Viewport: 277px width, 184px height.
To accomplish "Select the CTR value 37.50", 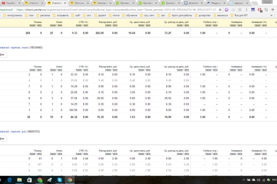I will click(74, 98).
